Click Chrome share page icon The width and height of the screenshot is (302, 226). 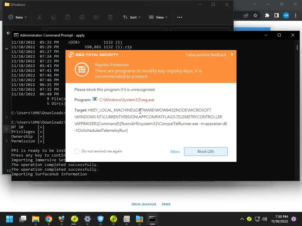(x=246, y=15)
